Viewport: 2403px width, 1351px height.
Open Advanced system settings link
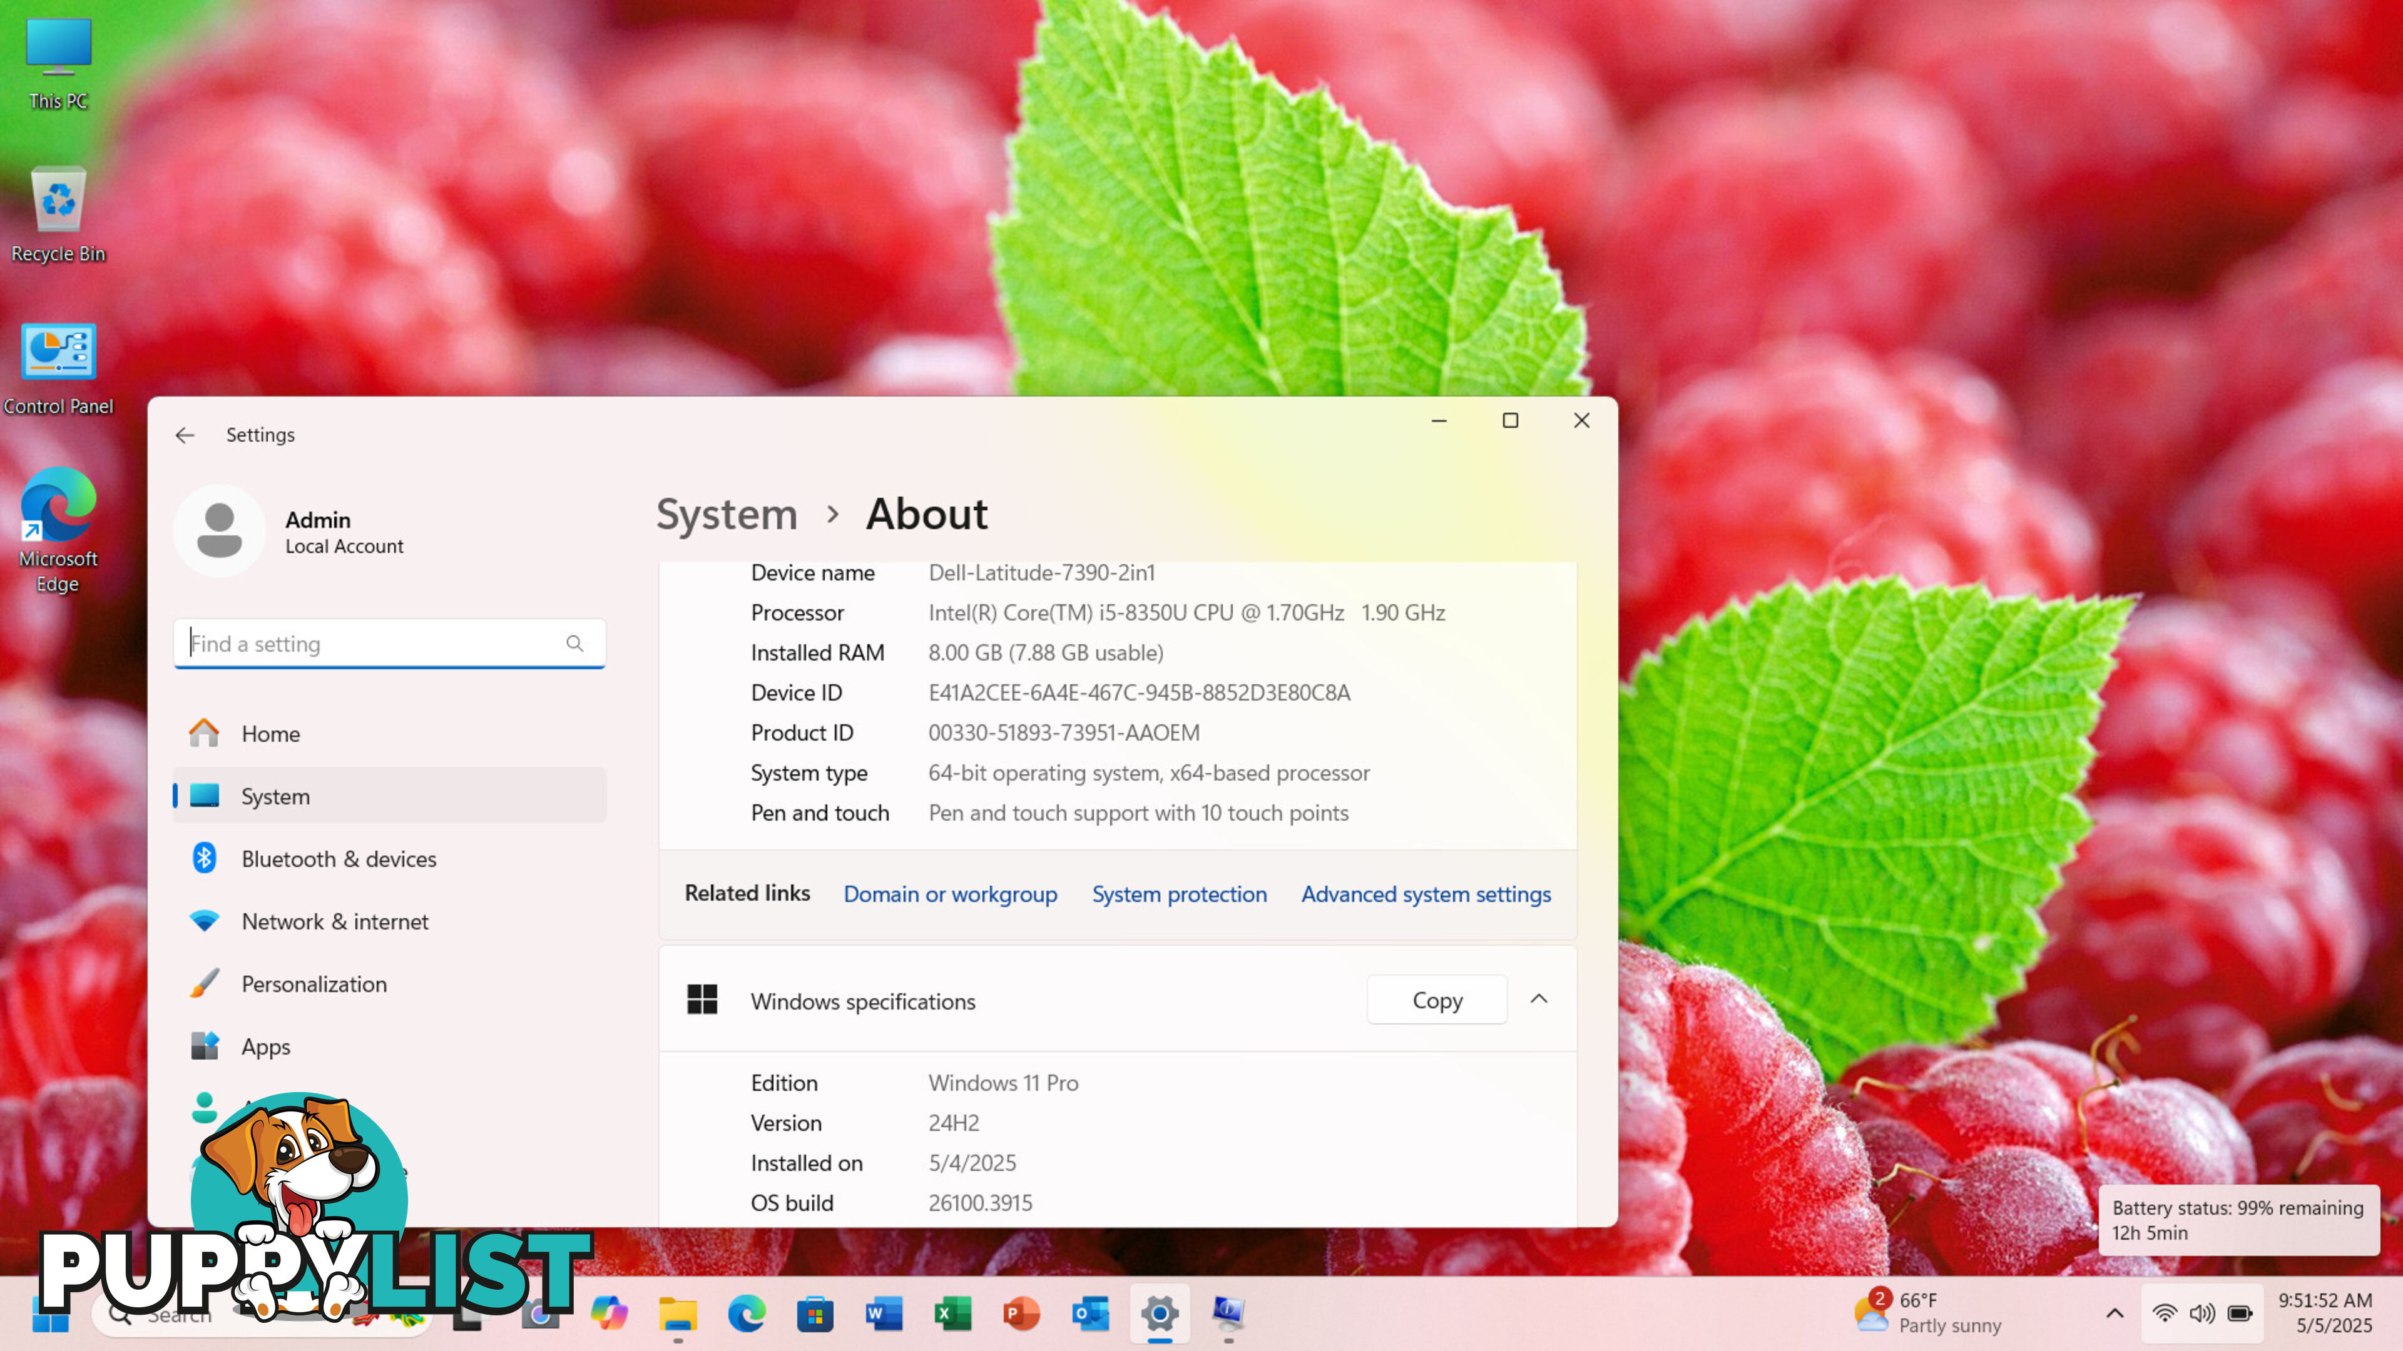click(1426, 894)
